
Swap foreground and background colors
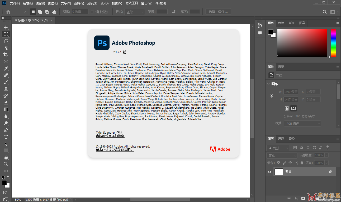click(x=8, y=177)
